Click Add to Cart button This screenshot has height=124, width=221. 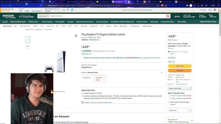[180, 66]
